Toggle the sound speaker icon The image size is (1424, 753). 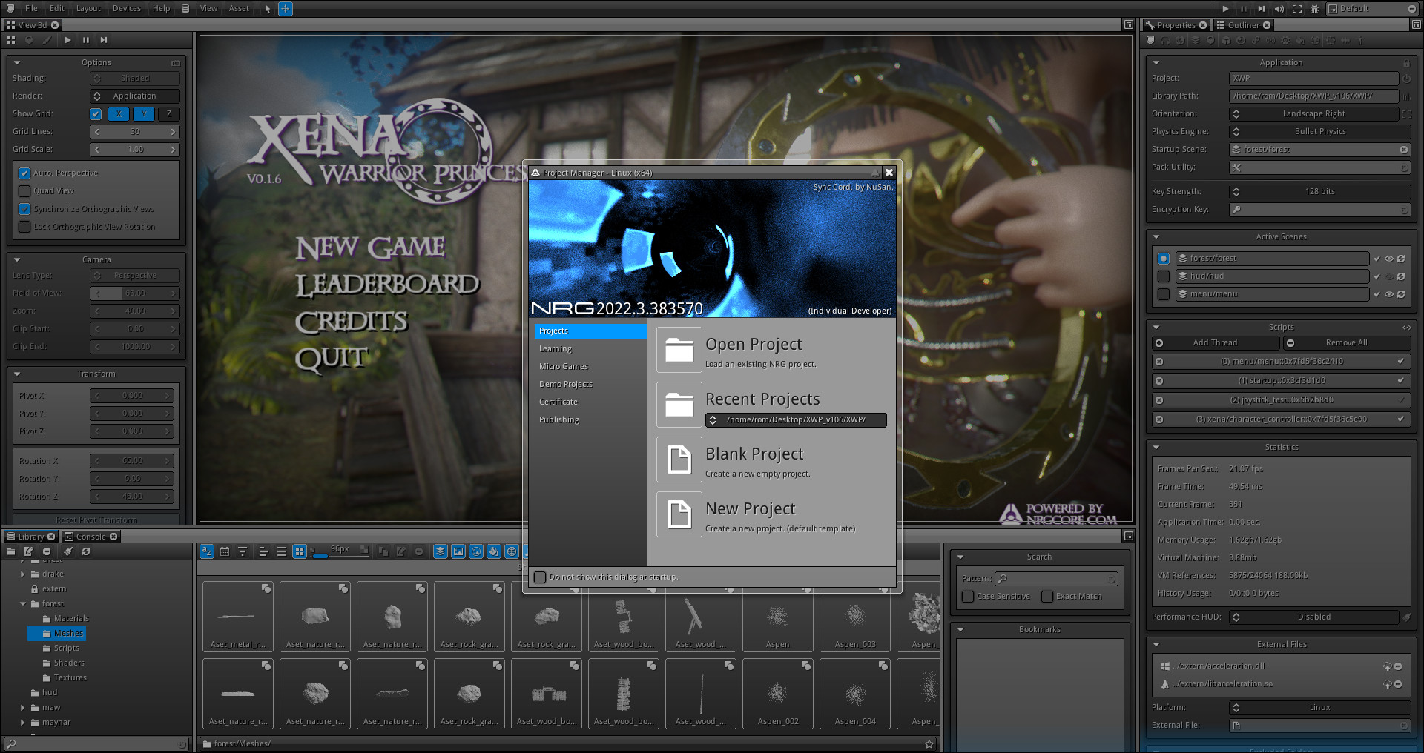(1279, 9)
